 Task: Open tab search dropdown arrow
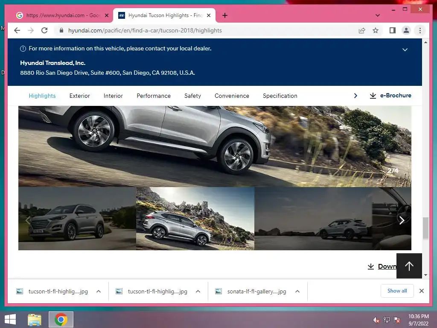(378, 15)
